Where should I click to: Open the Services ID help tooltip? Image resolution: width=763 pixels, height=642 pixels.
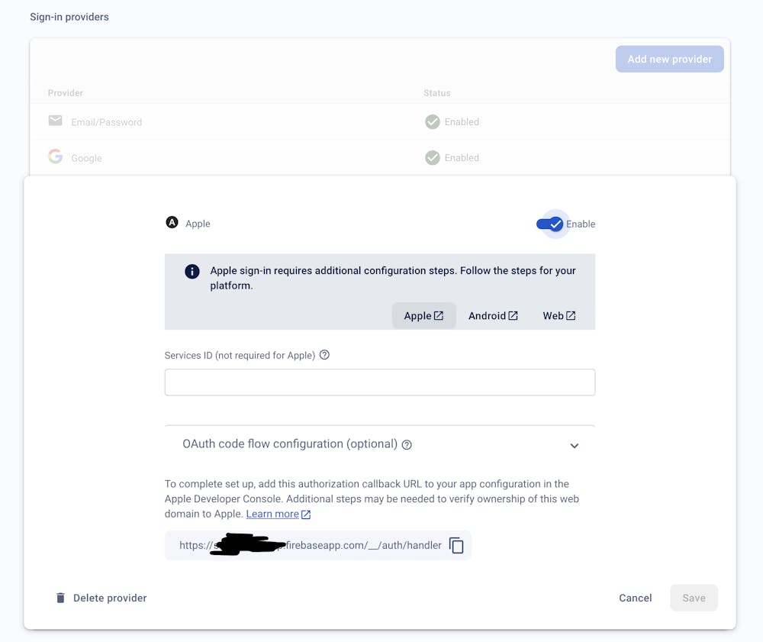point(324,355)
